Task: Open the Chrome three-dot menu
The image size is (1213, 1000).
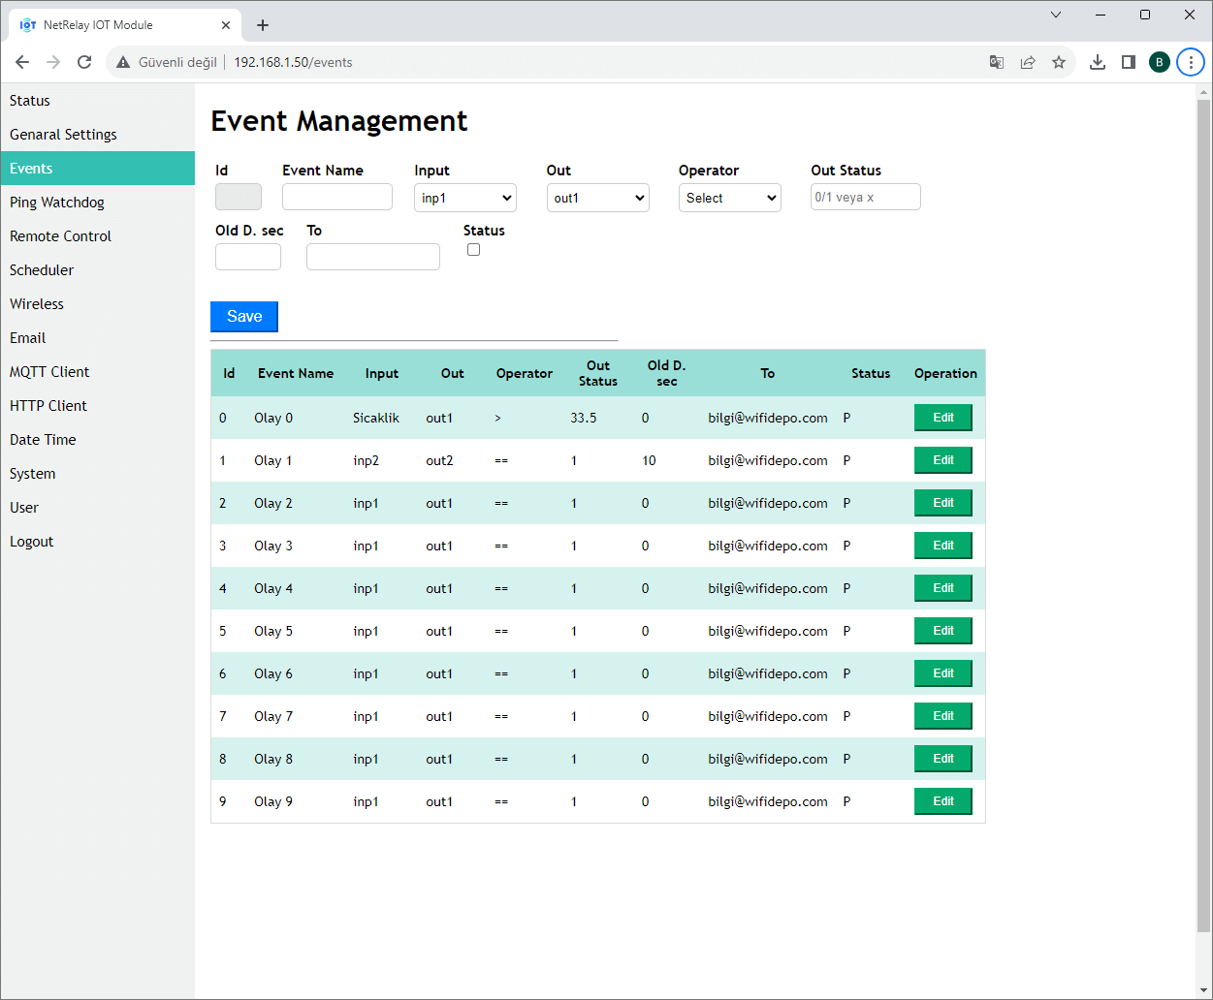Action: (1190, 62)
